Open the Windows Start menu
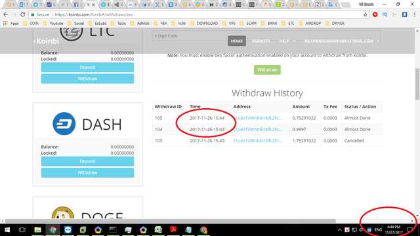The height and width of the screenshot is (236, 420). [7, 230]
